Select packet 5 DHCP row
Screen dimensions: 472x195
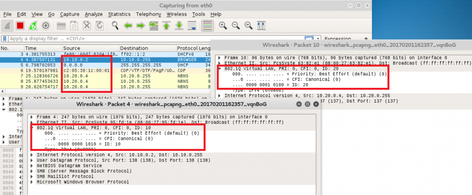tap(106, 65)
